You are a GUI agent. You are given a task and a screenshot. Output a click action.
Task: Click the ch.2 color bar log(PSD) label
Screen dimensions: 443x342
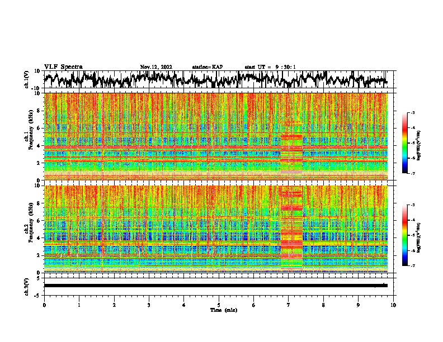tap(419, 237)
